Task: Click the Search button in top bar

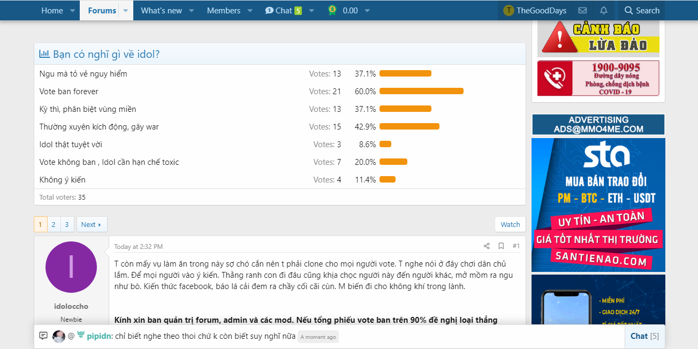Action: pyautogui.click(x=642, y=11)
